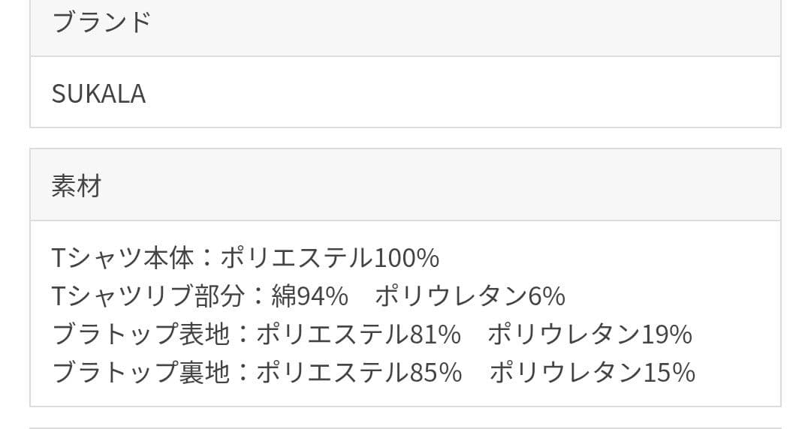The image size is (811, 429).
Task: Click the ポリウレタン19% value
Action: tap(589, 334)
